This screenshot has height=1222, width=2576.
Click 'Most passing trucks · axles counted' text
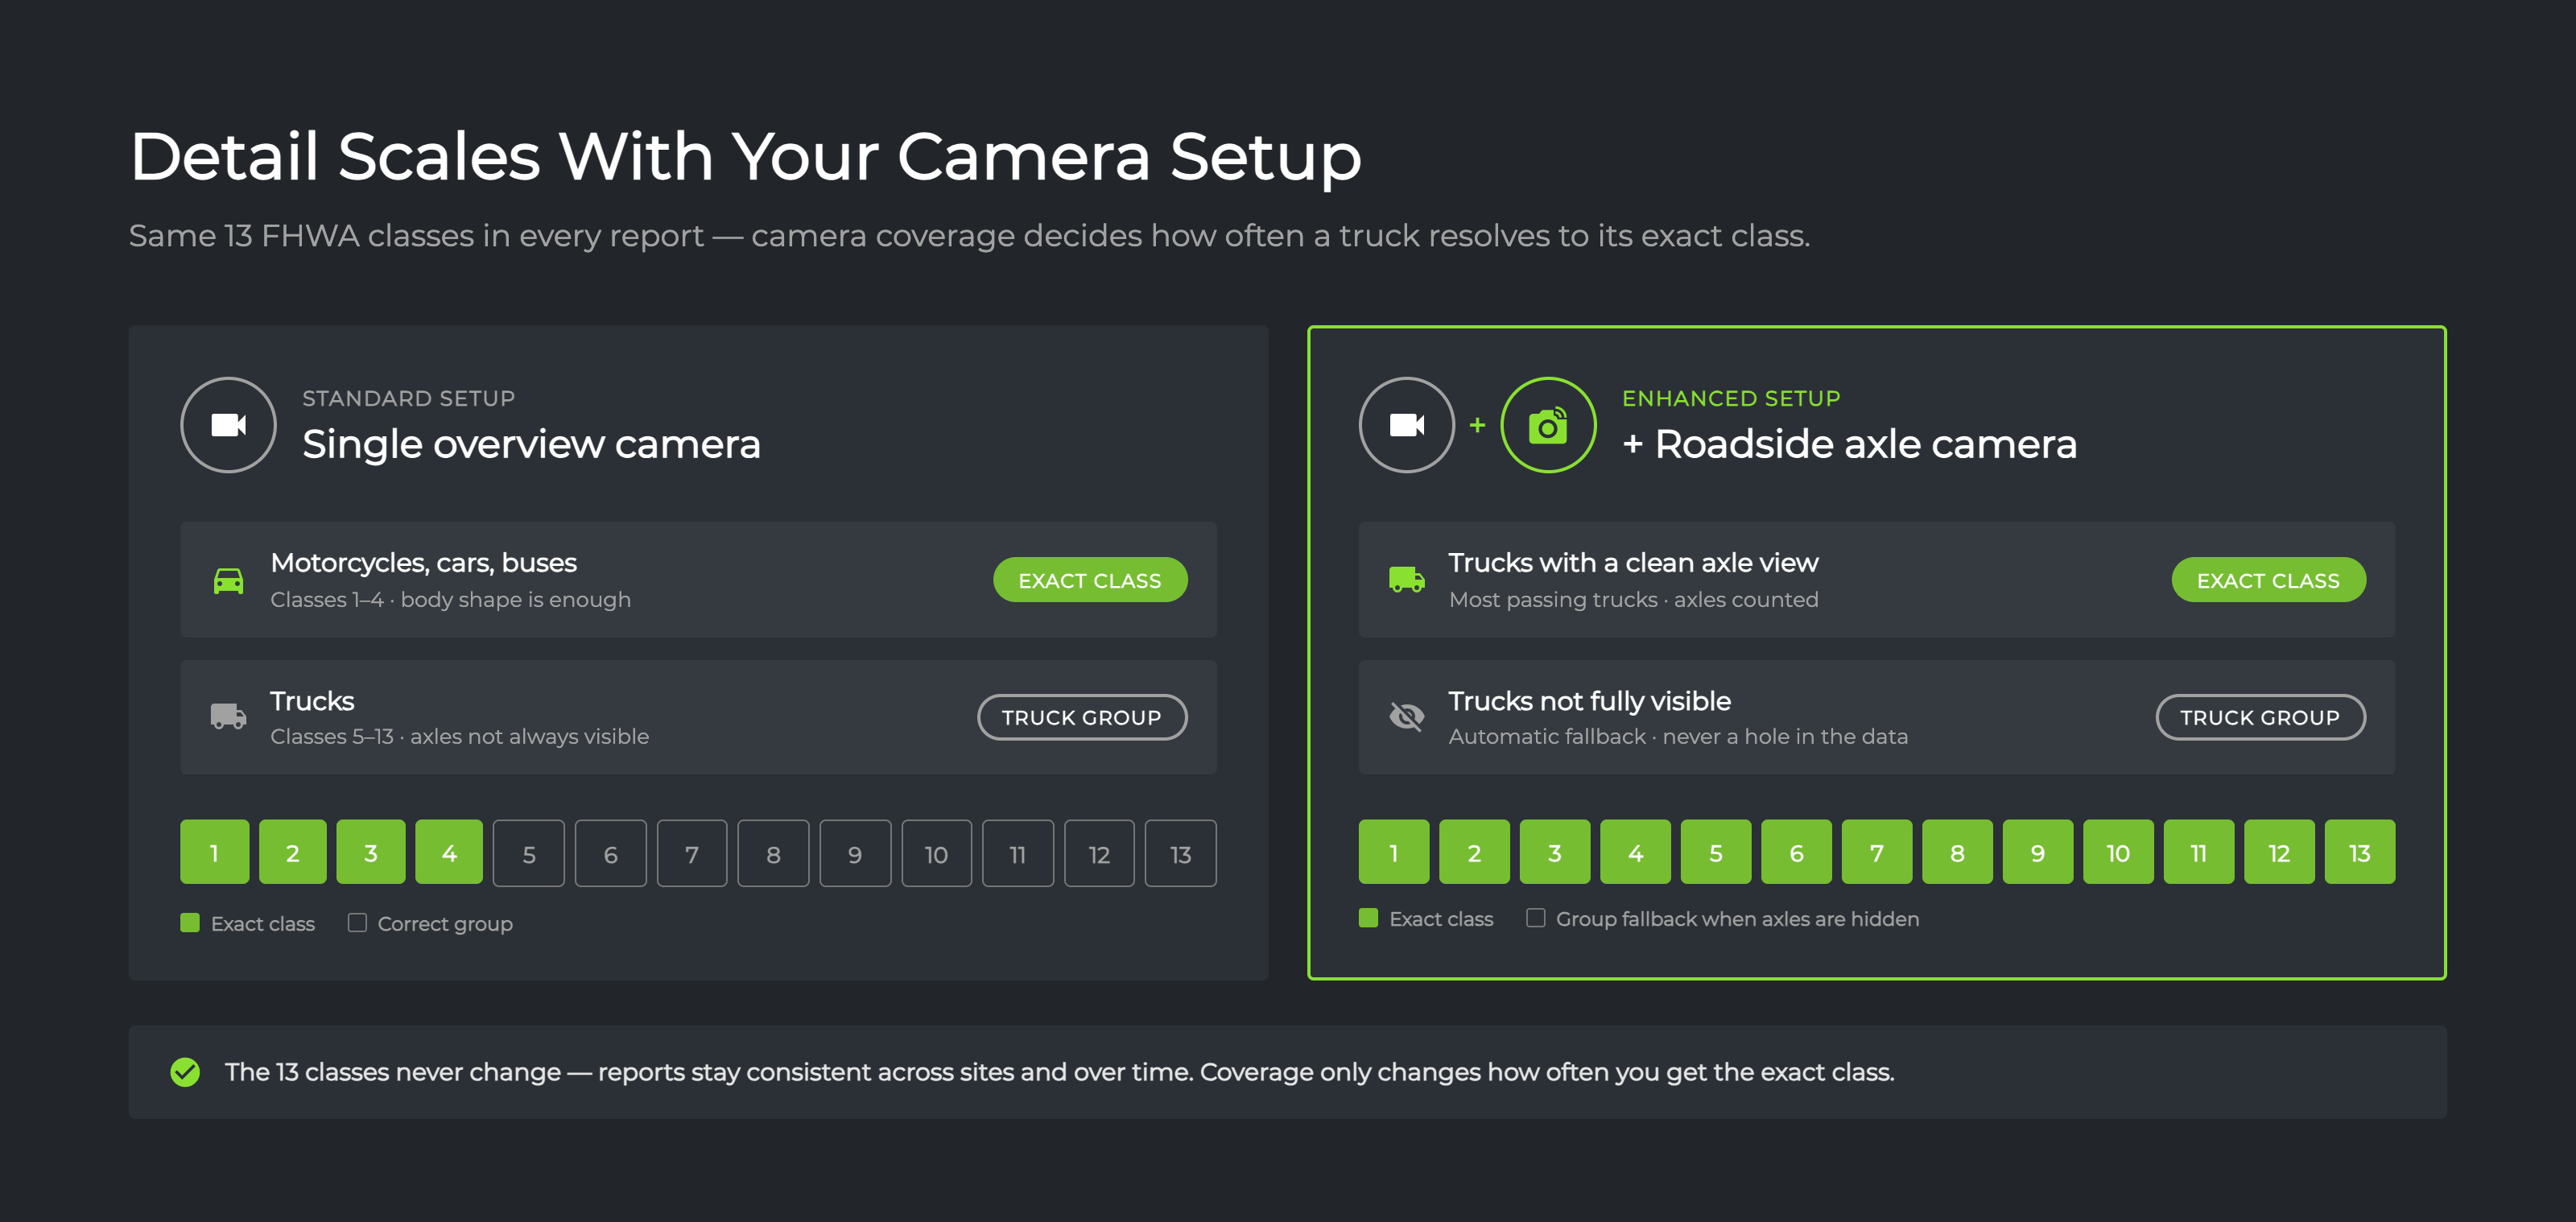click(x=1633, y=599)
